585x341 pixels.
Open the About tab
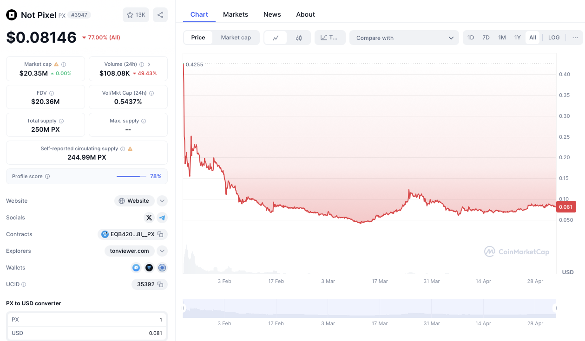(306, 14)
